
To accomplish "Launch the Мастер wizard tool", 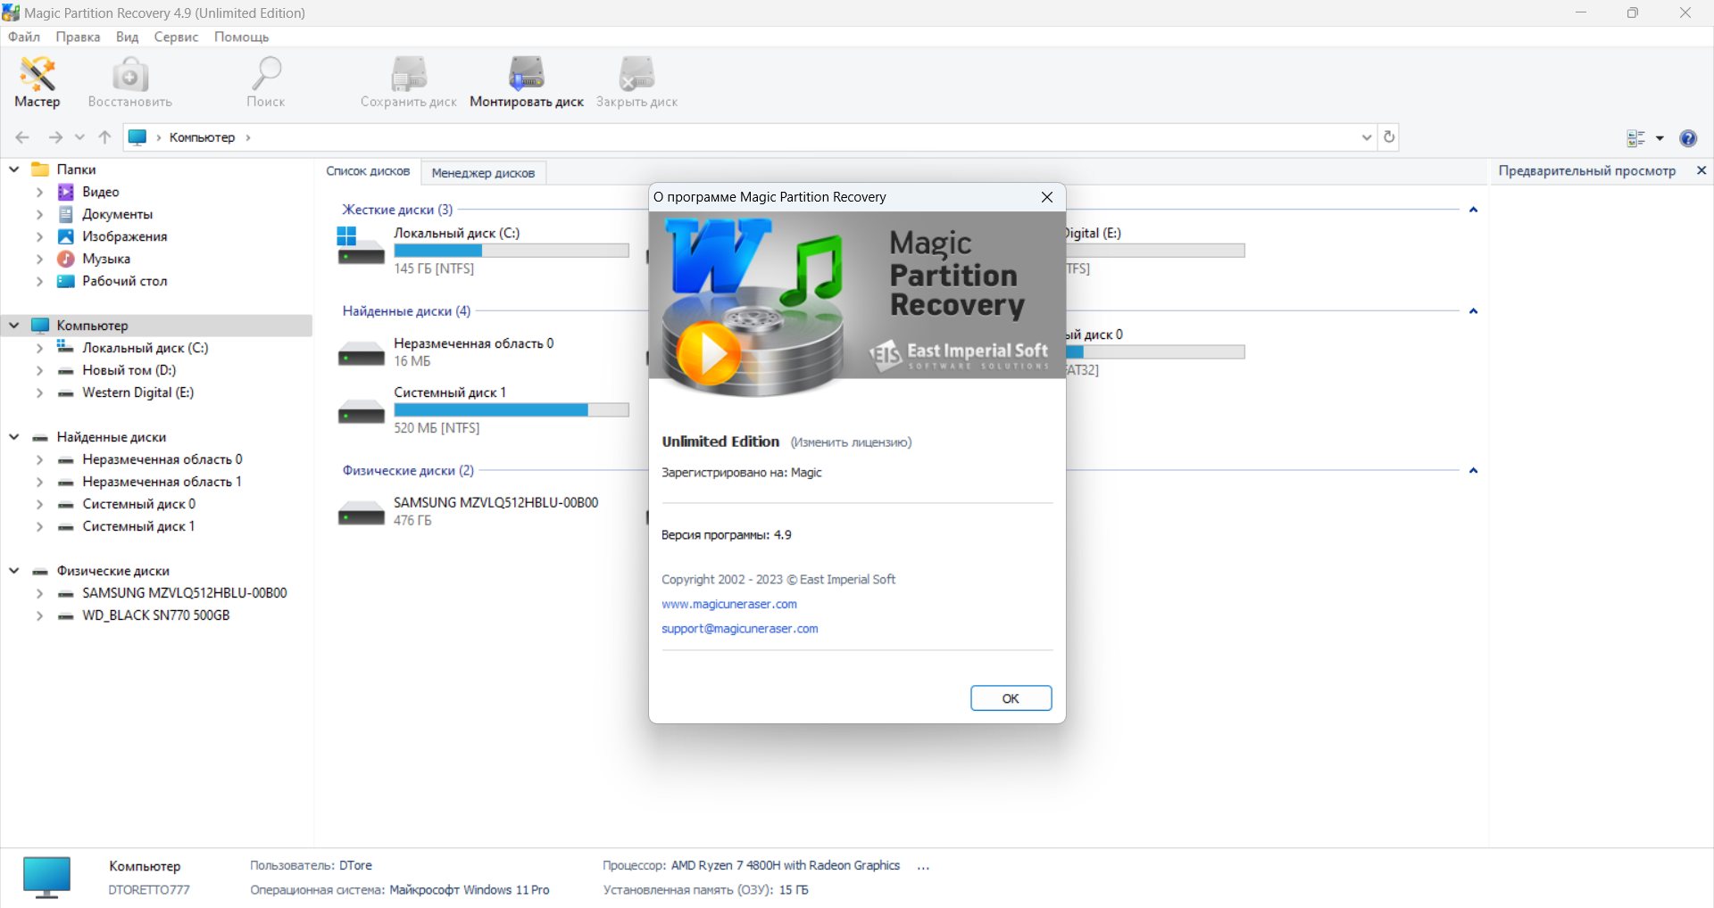I will [x=37, y=82].
